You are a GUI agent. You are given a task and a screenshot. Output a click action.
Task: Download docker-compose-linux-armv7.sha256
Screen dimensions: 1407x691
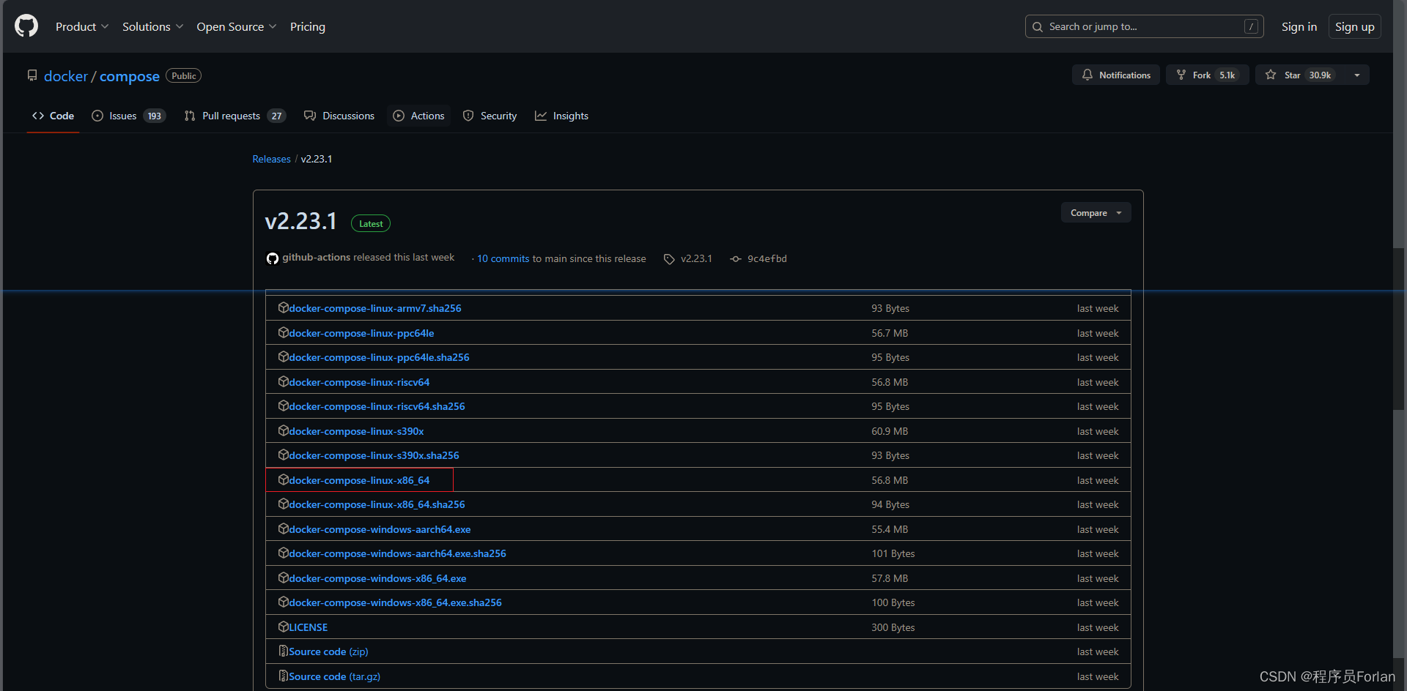click(375, 308)
